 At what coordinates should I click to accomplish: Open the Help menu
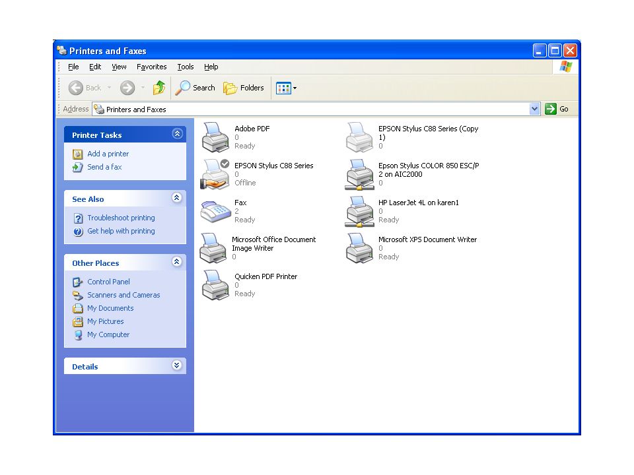[211, 67]
